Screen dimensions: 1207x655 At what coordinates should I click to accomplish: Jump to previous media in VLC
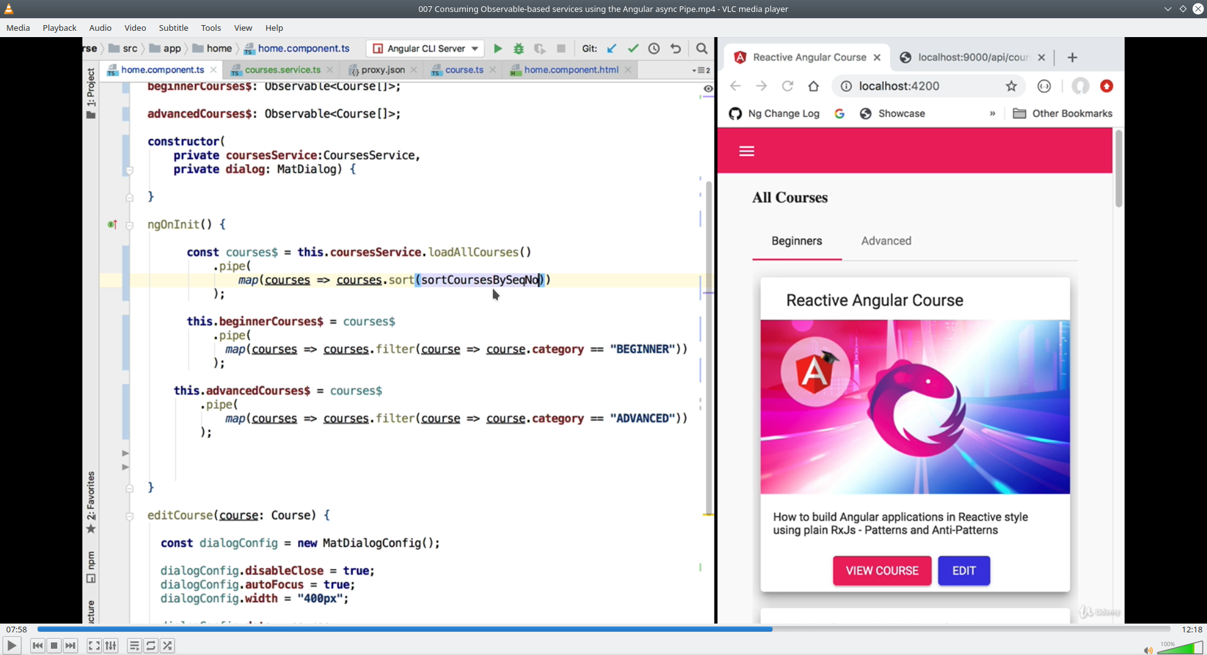pos(38,646)
